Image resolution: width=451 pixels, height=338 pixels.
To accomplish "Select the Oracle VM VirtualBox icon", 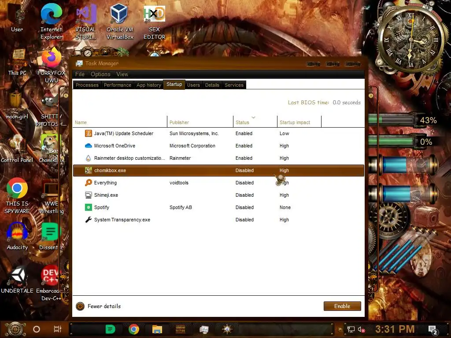I will coord(120,22).
